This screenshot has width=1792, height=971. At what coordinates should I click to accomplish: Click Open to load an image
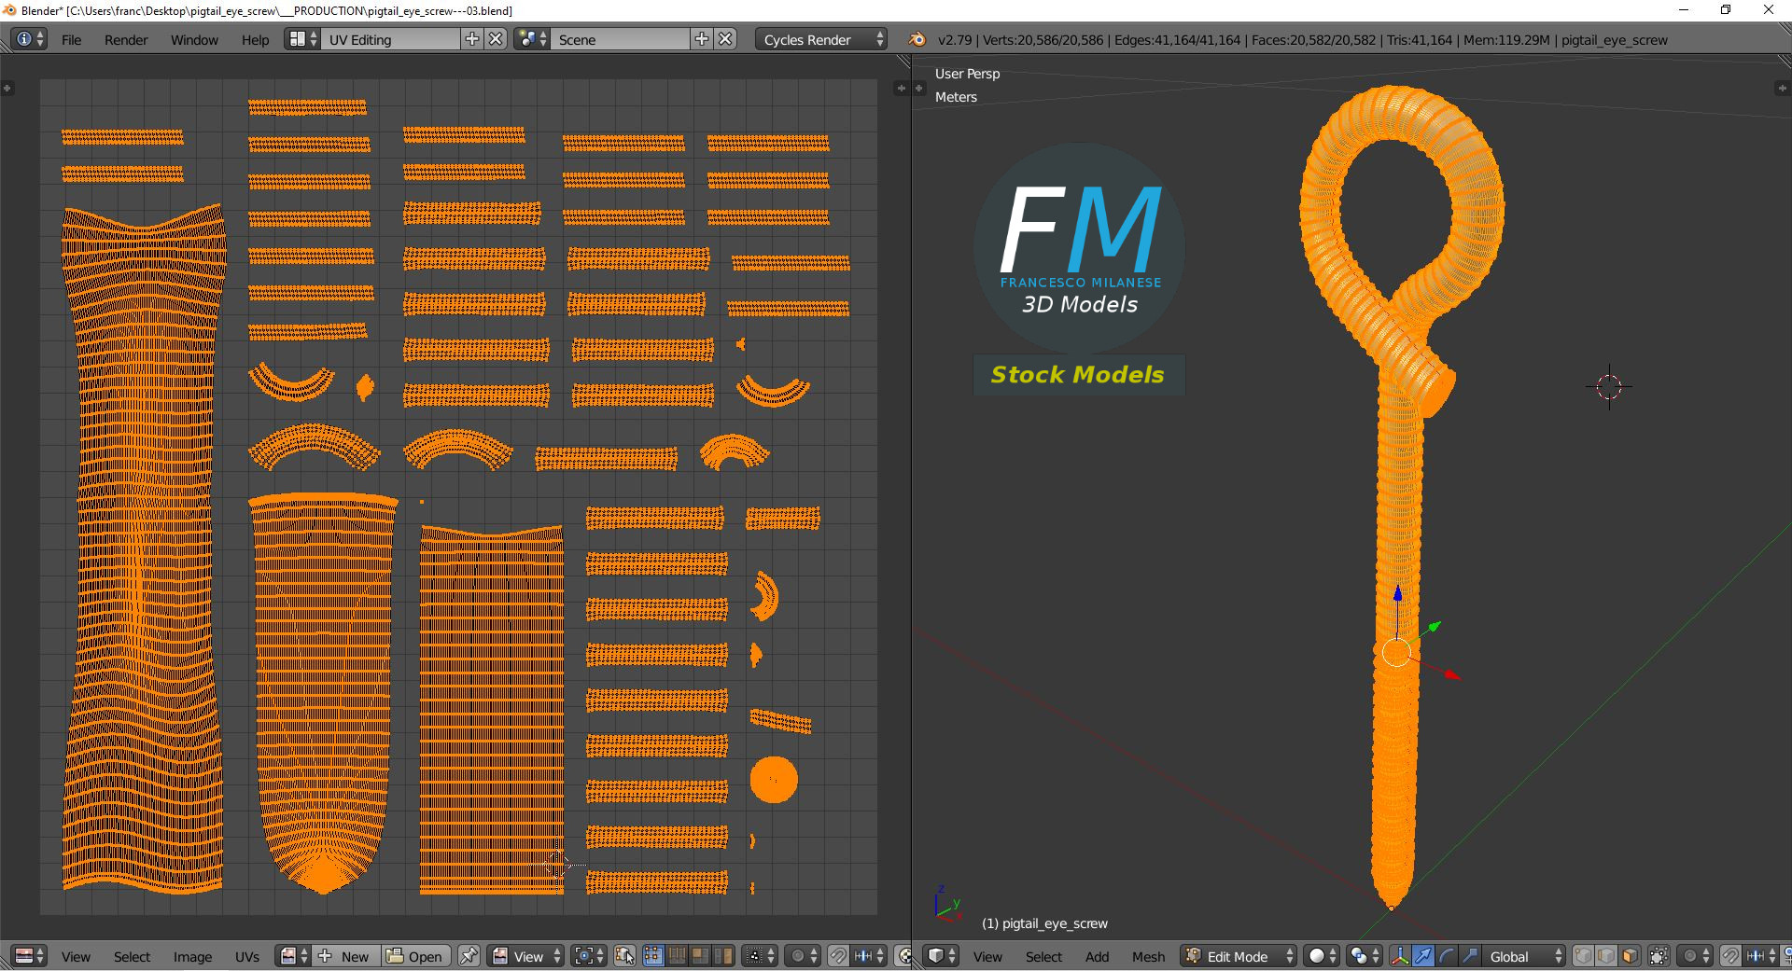[x=416, y=956]
